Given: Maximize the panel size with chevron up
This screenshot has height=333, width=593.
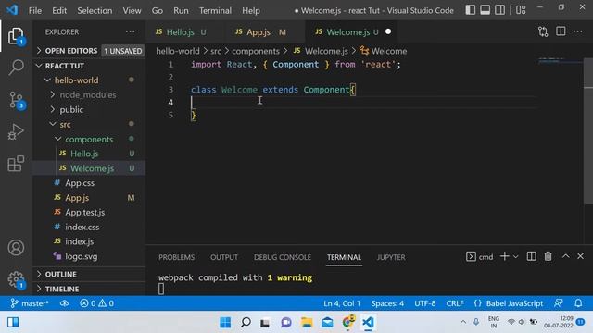Looking at the screenshot, I should pyautogui.click(x=566, y=256).
